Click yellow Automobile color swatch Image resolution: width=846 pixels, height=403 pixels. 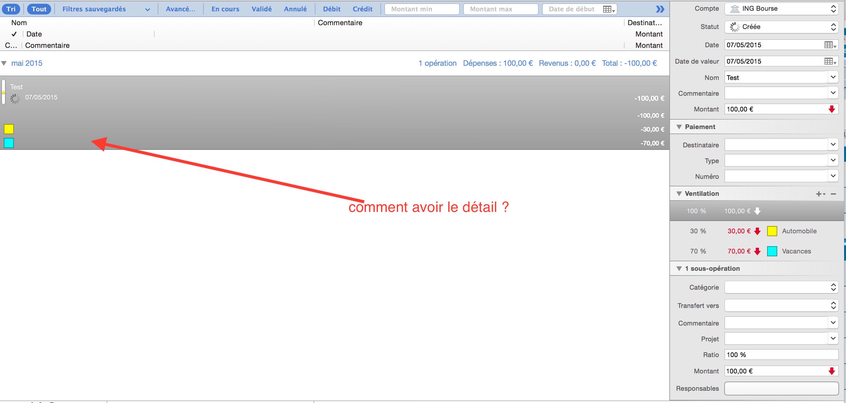click(x=772, y=231)
